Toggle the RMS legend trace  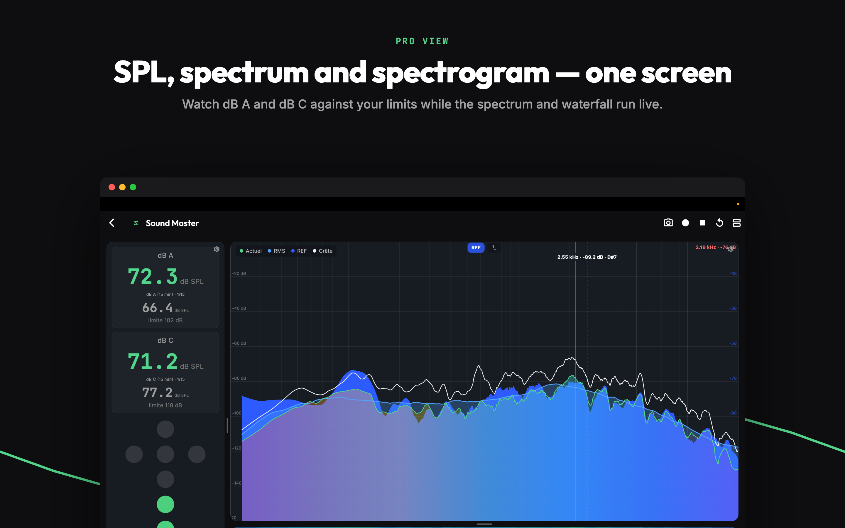pos(276,251)
